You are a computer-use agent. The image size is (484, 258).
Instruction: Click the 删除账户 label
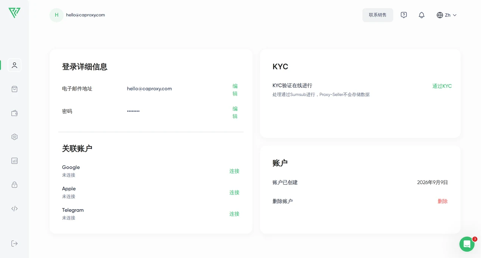[282, 201]
